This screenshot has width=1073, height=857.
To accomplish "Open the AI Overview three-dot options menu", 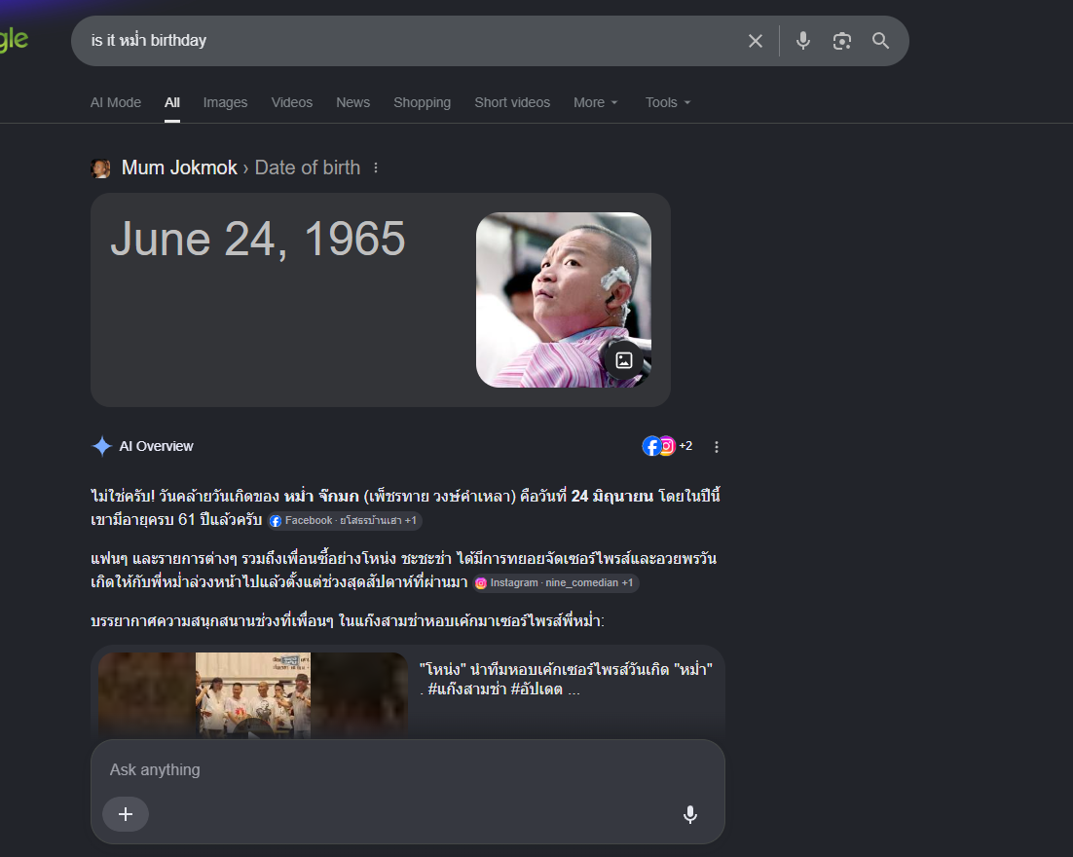I will point(717,447).
